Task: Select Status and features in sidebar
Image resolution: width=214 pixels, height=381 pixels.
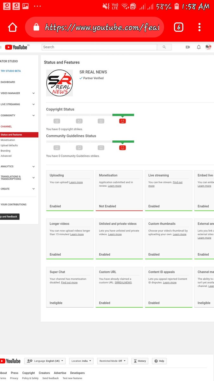Action: click(19, 135)
